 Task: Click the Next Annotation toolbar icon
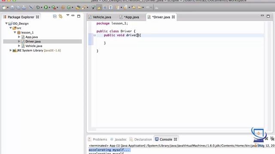[117, 7]
